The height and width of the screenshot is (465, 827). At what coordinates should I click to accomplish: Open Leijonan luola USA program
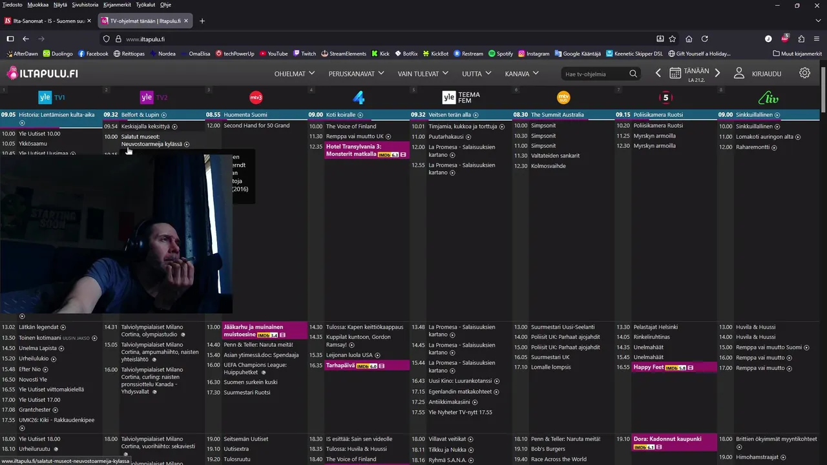349,355
